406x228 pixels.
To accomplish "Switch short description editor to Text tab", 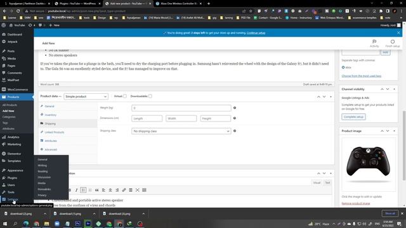I will [x=327, y=182].
